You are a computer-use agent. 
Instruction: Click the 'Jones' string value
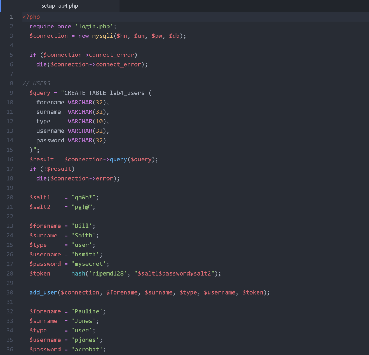point(83,321)
